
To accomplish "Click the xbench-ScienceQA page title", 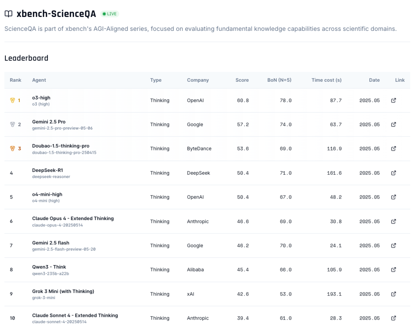I will point(56,14).
